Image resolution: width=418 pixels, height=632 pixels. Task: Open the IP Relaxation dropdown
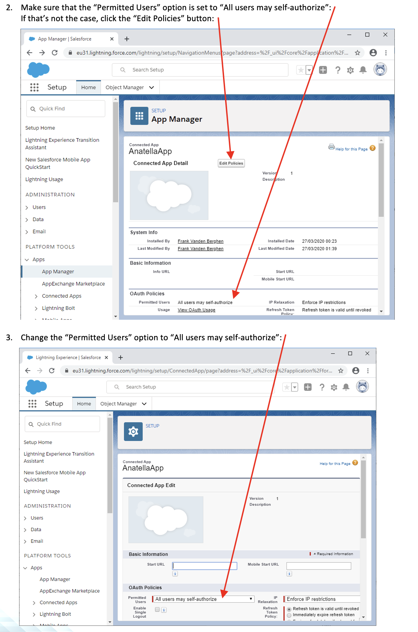point(323,599)
